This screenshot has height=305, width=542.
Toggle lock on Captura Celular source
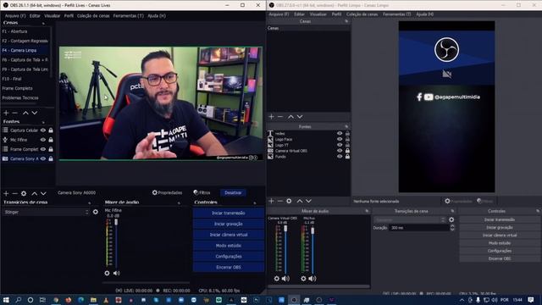click(x=51, y=130)
